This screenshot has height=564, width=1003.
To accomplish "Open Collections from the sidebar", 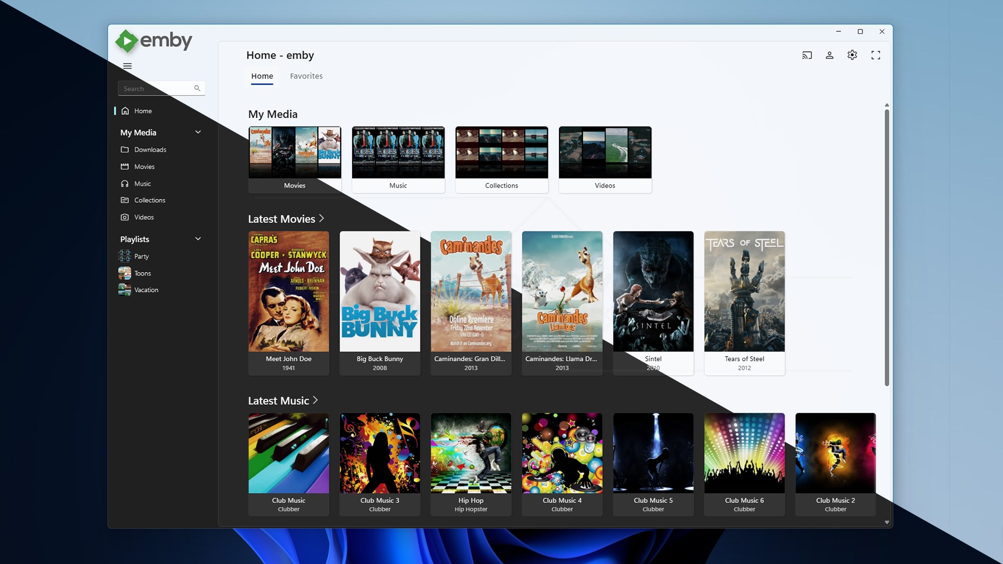I will click(x=150, y=200).
